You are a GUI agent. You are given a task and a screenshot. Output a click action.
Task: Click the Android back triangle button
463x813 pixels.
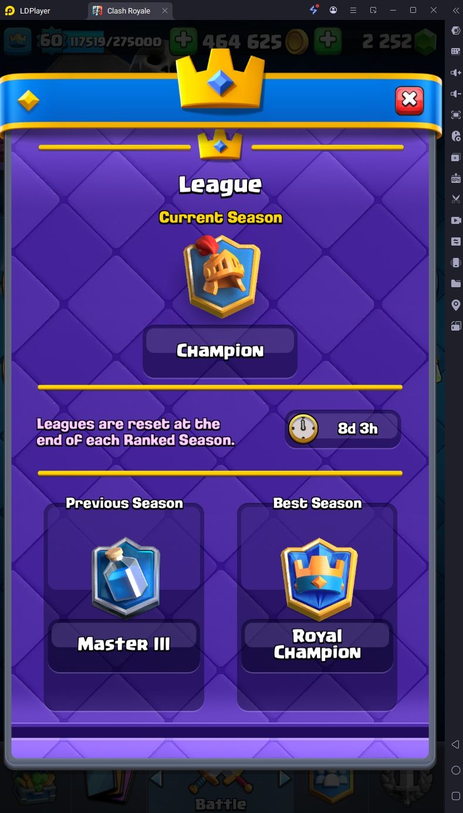pos(455,744)
